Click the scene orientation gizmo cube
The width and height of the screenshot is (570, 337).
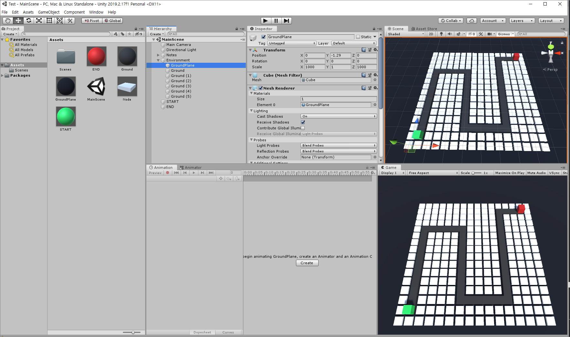click(551, 53)
